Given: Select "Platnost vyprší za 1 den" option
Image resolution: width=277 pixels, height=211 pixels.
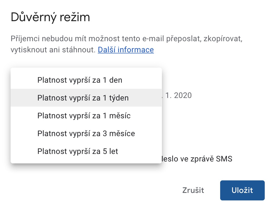Looking at the screenshot, I should (x=80, y=80).
